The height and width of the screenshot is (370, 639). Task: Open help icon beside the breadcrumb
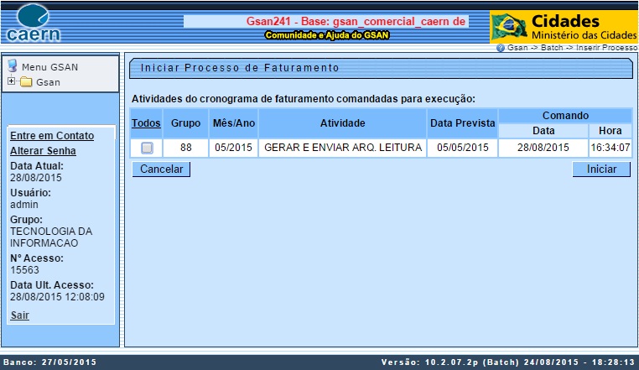501,48
